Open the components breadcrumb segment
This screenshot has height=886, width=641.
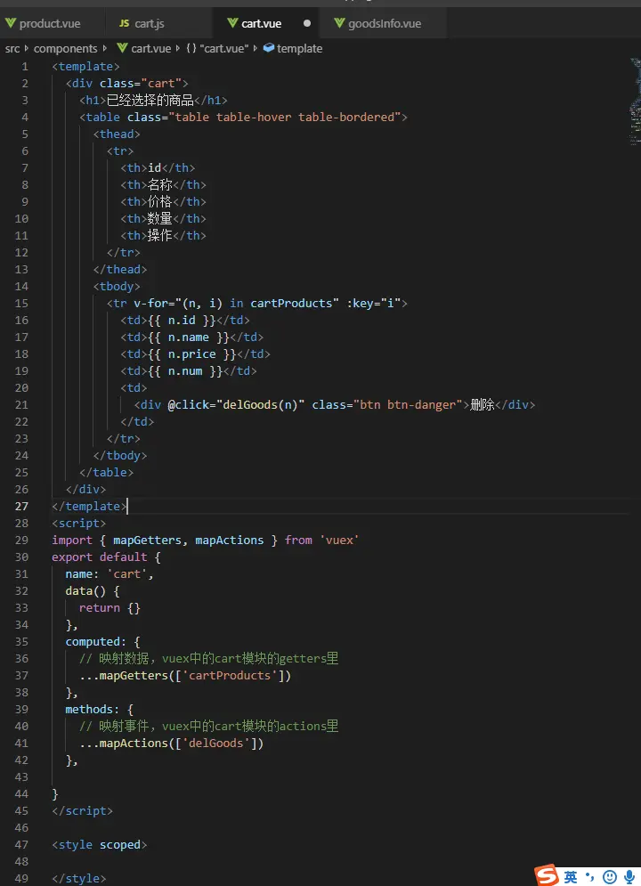pos(66,49)
